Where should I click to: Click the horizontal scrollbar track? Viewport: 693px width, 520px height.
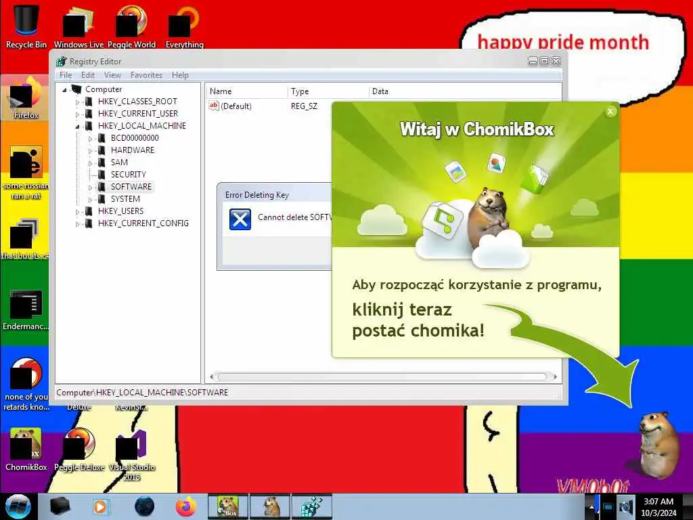383,376
